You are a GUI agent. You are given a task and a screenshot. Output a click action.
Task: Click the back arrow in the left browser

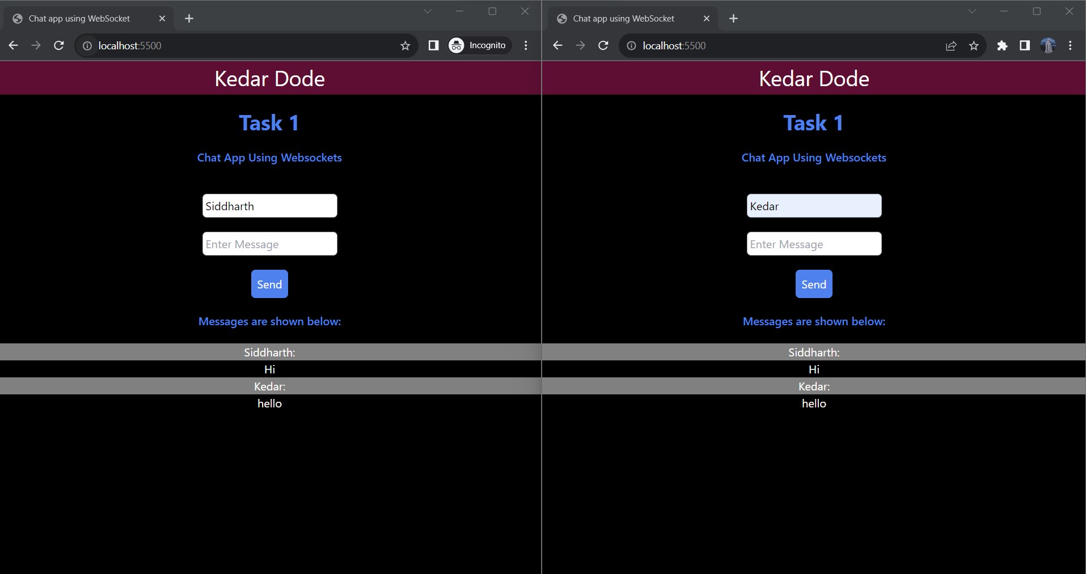tap(12, 45)
